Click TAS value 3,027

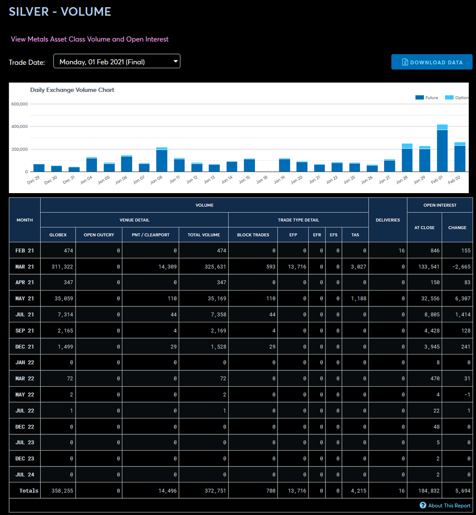[358, 267]
